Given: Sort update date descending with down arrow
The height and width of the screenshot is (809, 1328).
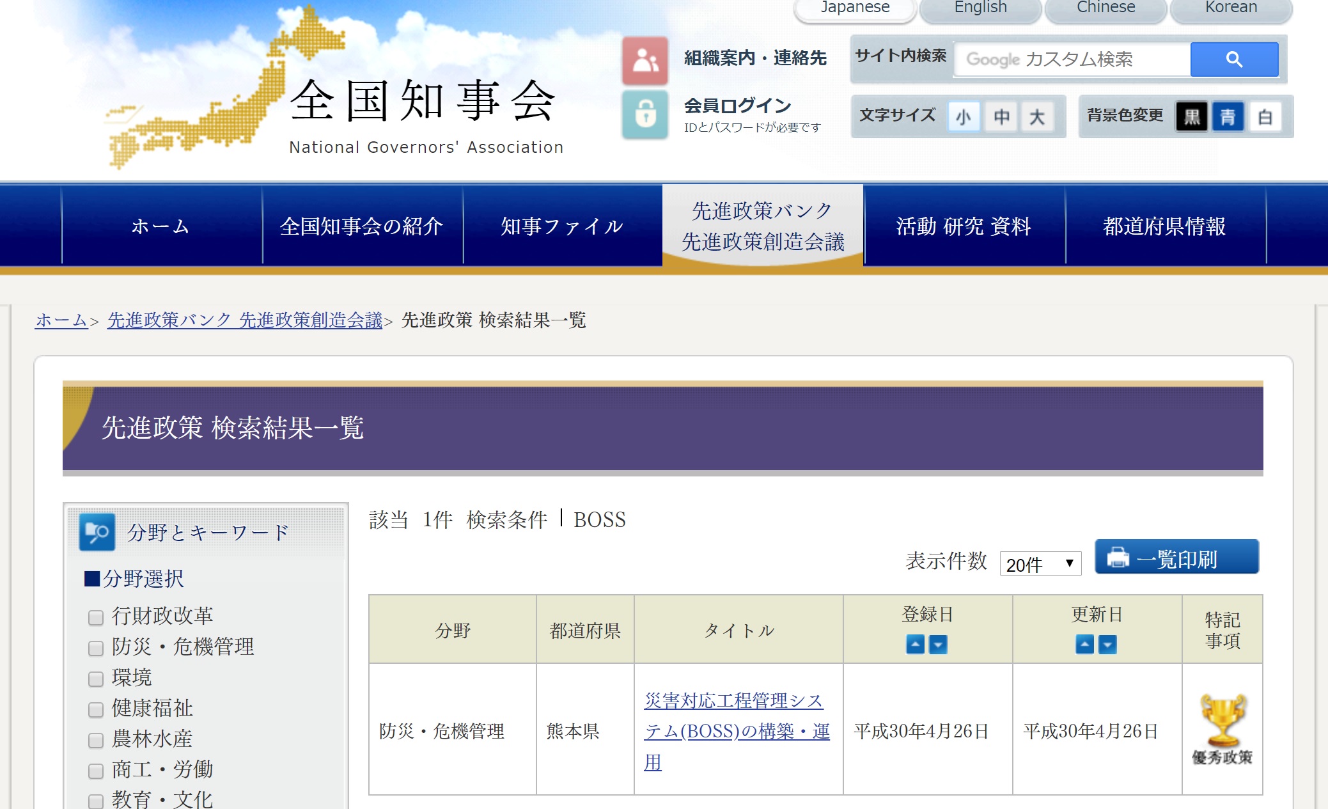Looking at the screenshot, I should [1107, 644].
